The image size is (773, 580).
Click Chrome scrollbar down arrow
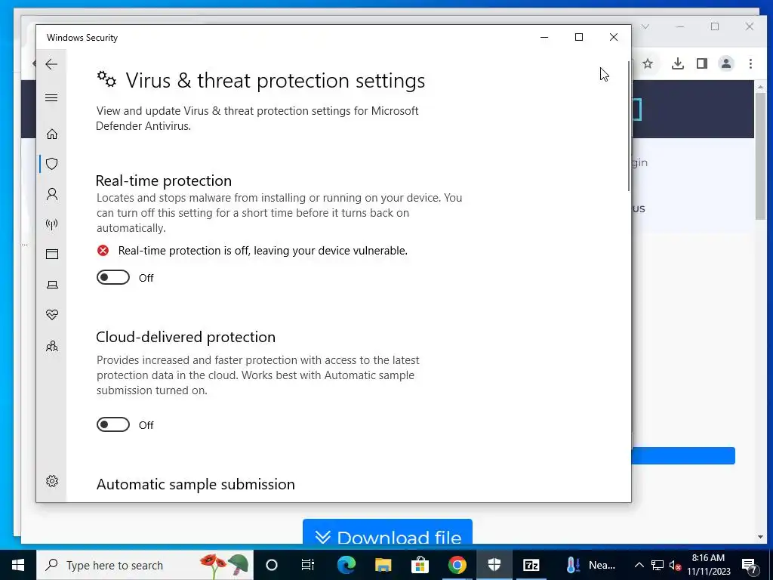coord(761,537)
